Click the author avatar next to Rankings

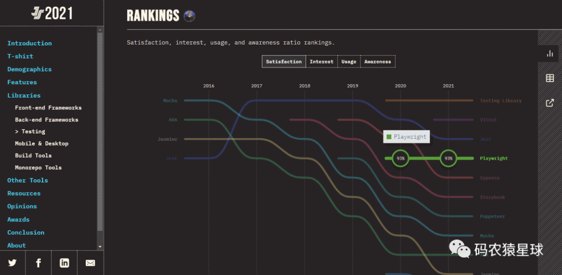[x=189, y=16]
